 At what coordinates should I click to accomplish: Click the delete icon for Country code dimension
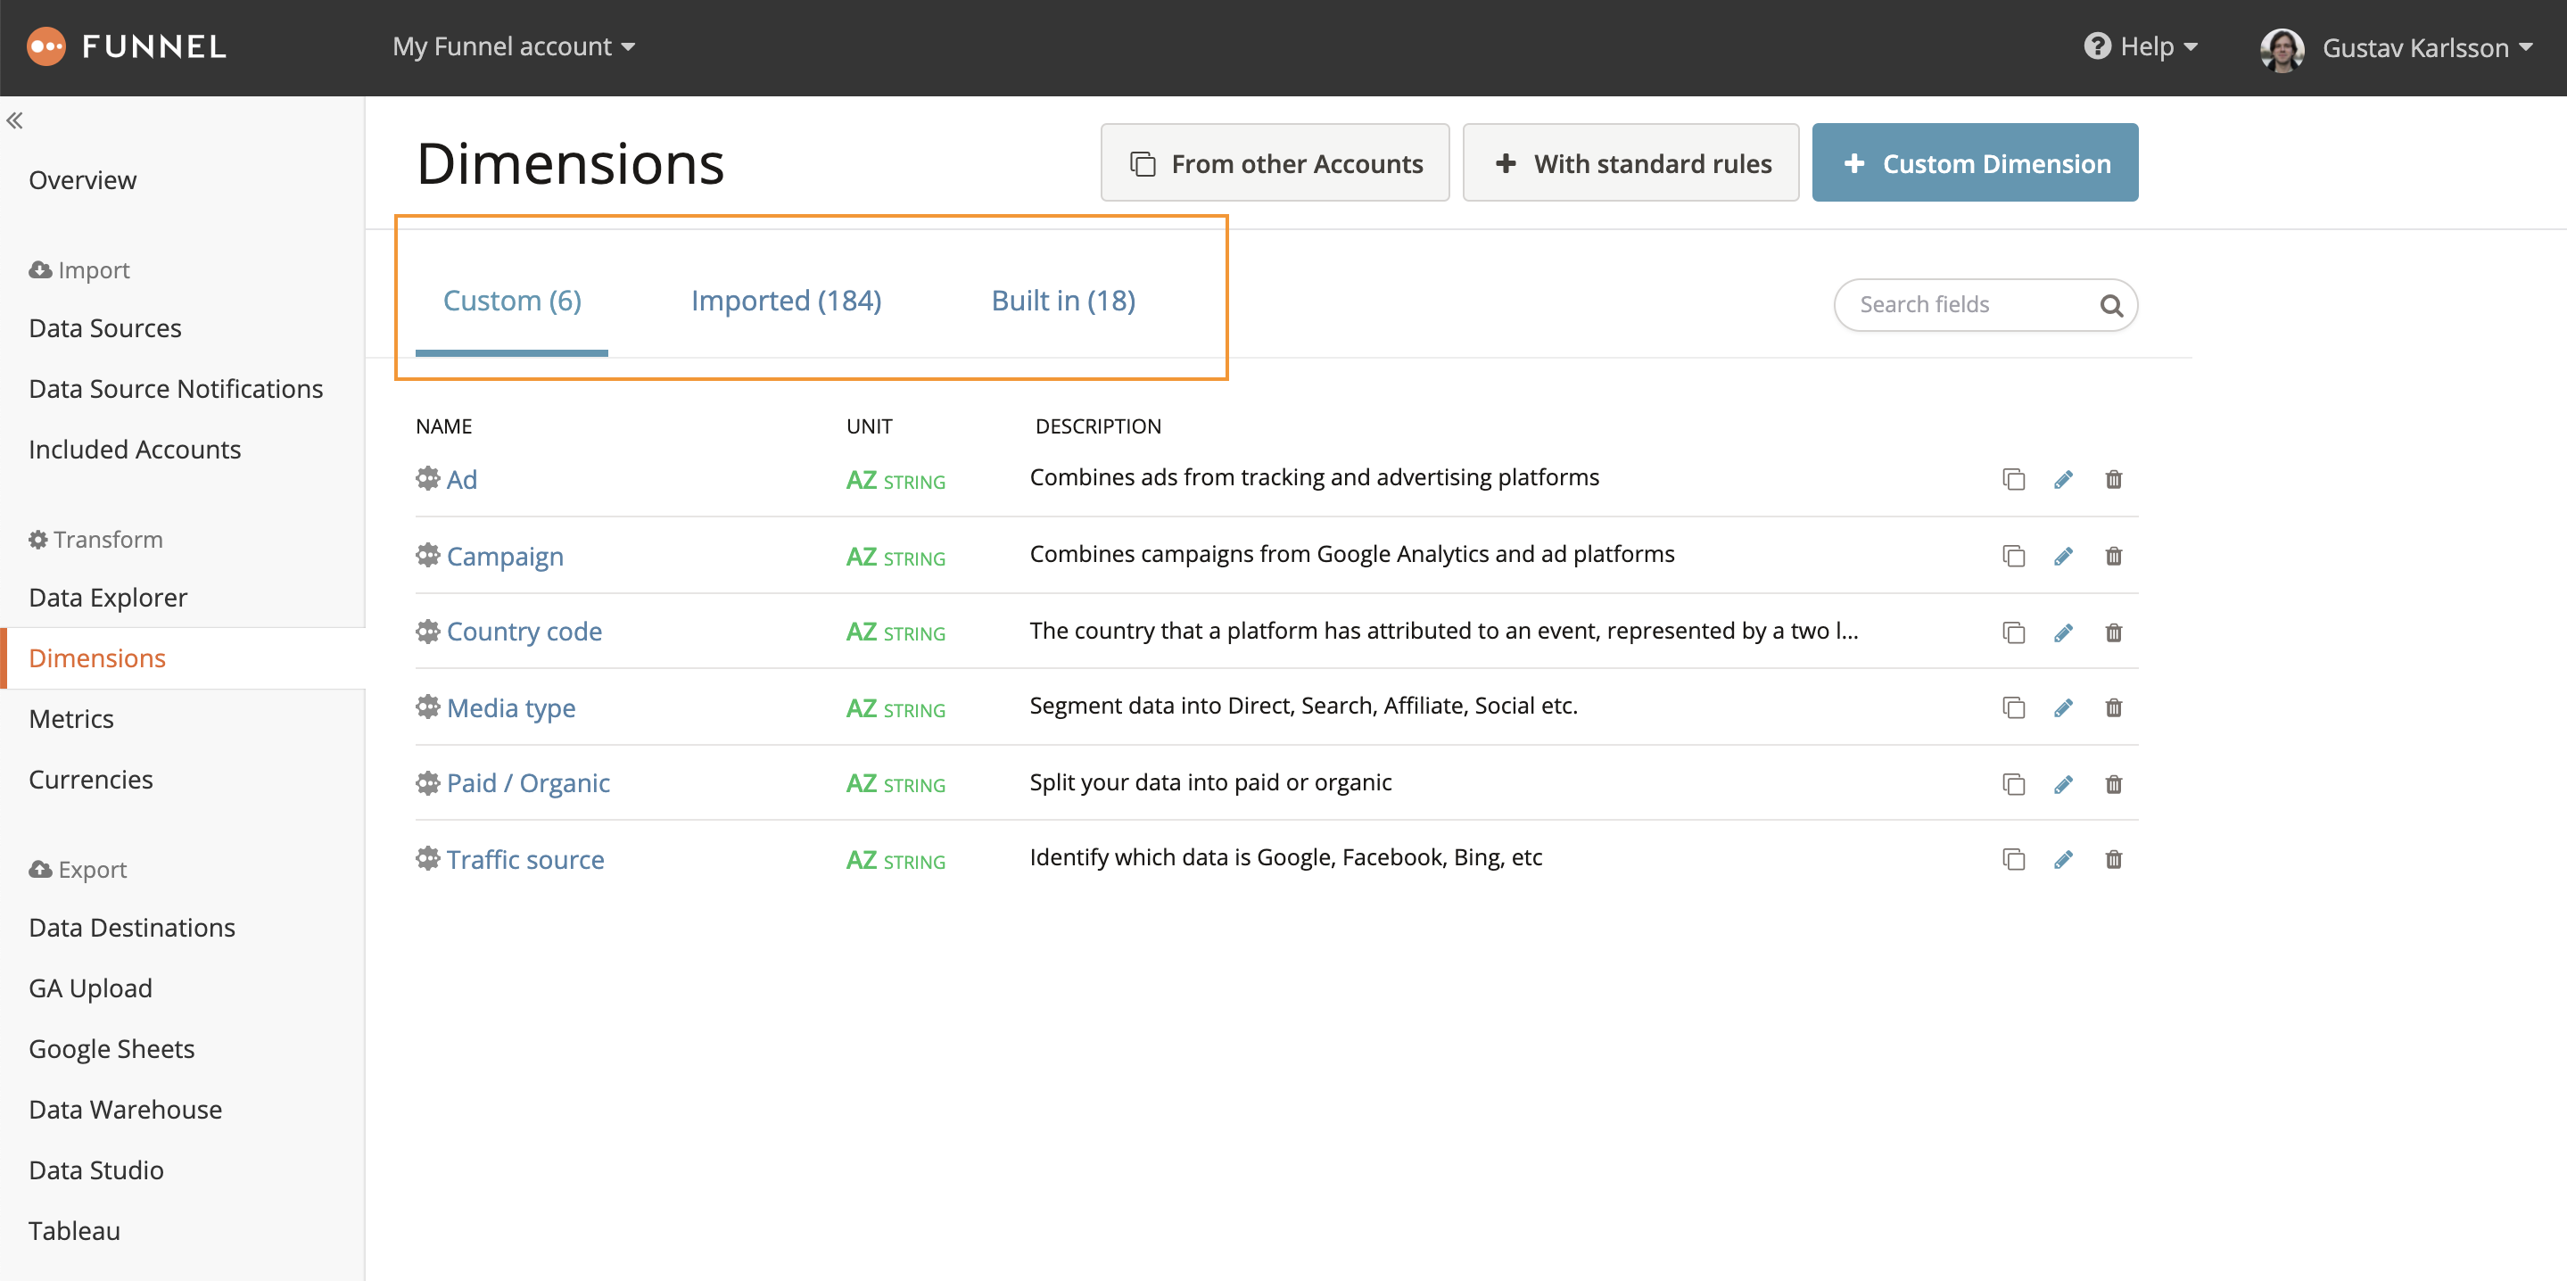[2114, 631]
